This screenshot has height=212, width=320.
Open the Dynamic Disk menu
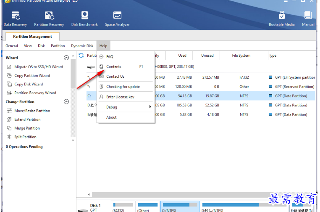tap(82, 46)
